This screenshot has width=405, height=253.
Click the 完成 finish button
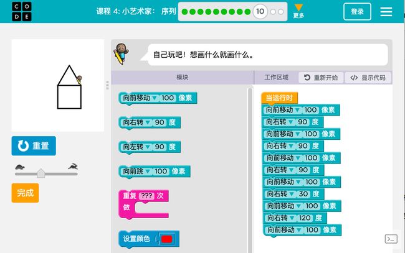(x=25, y=193)
